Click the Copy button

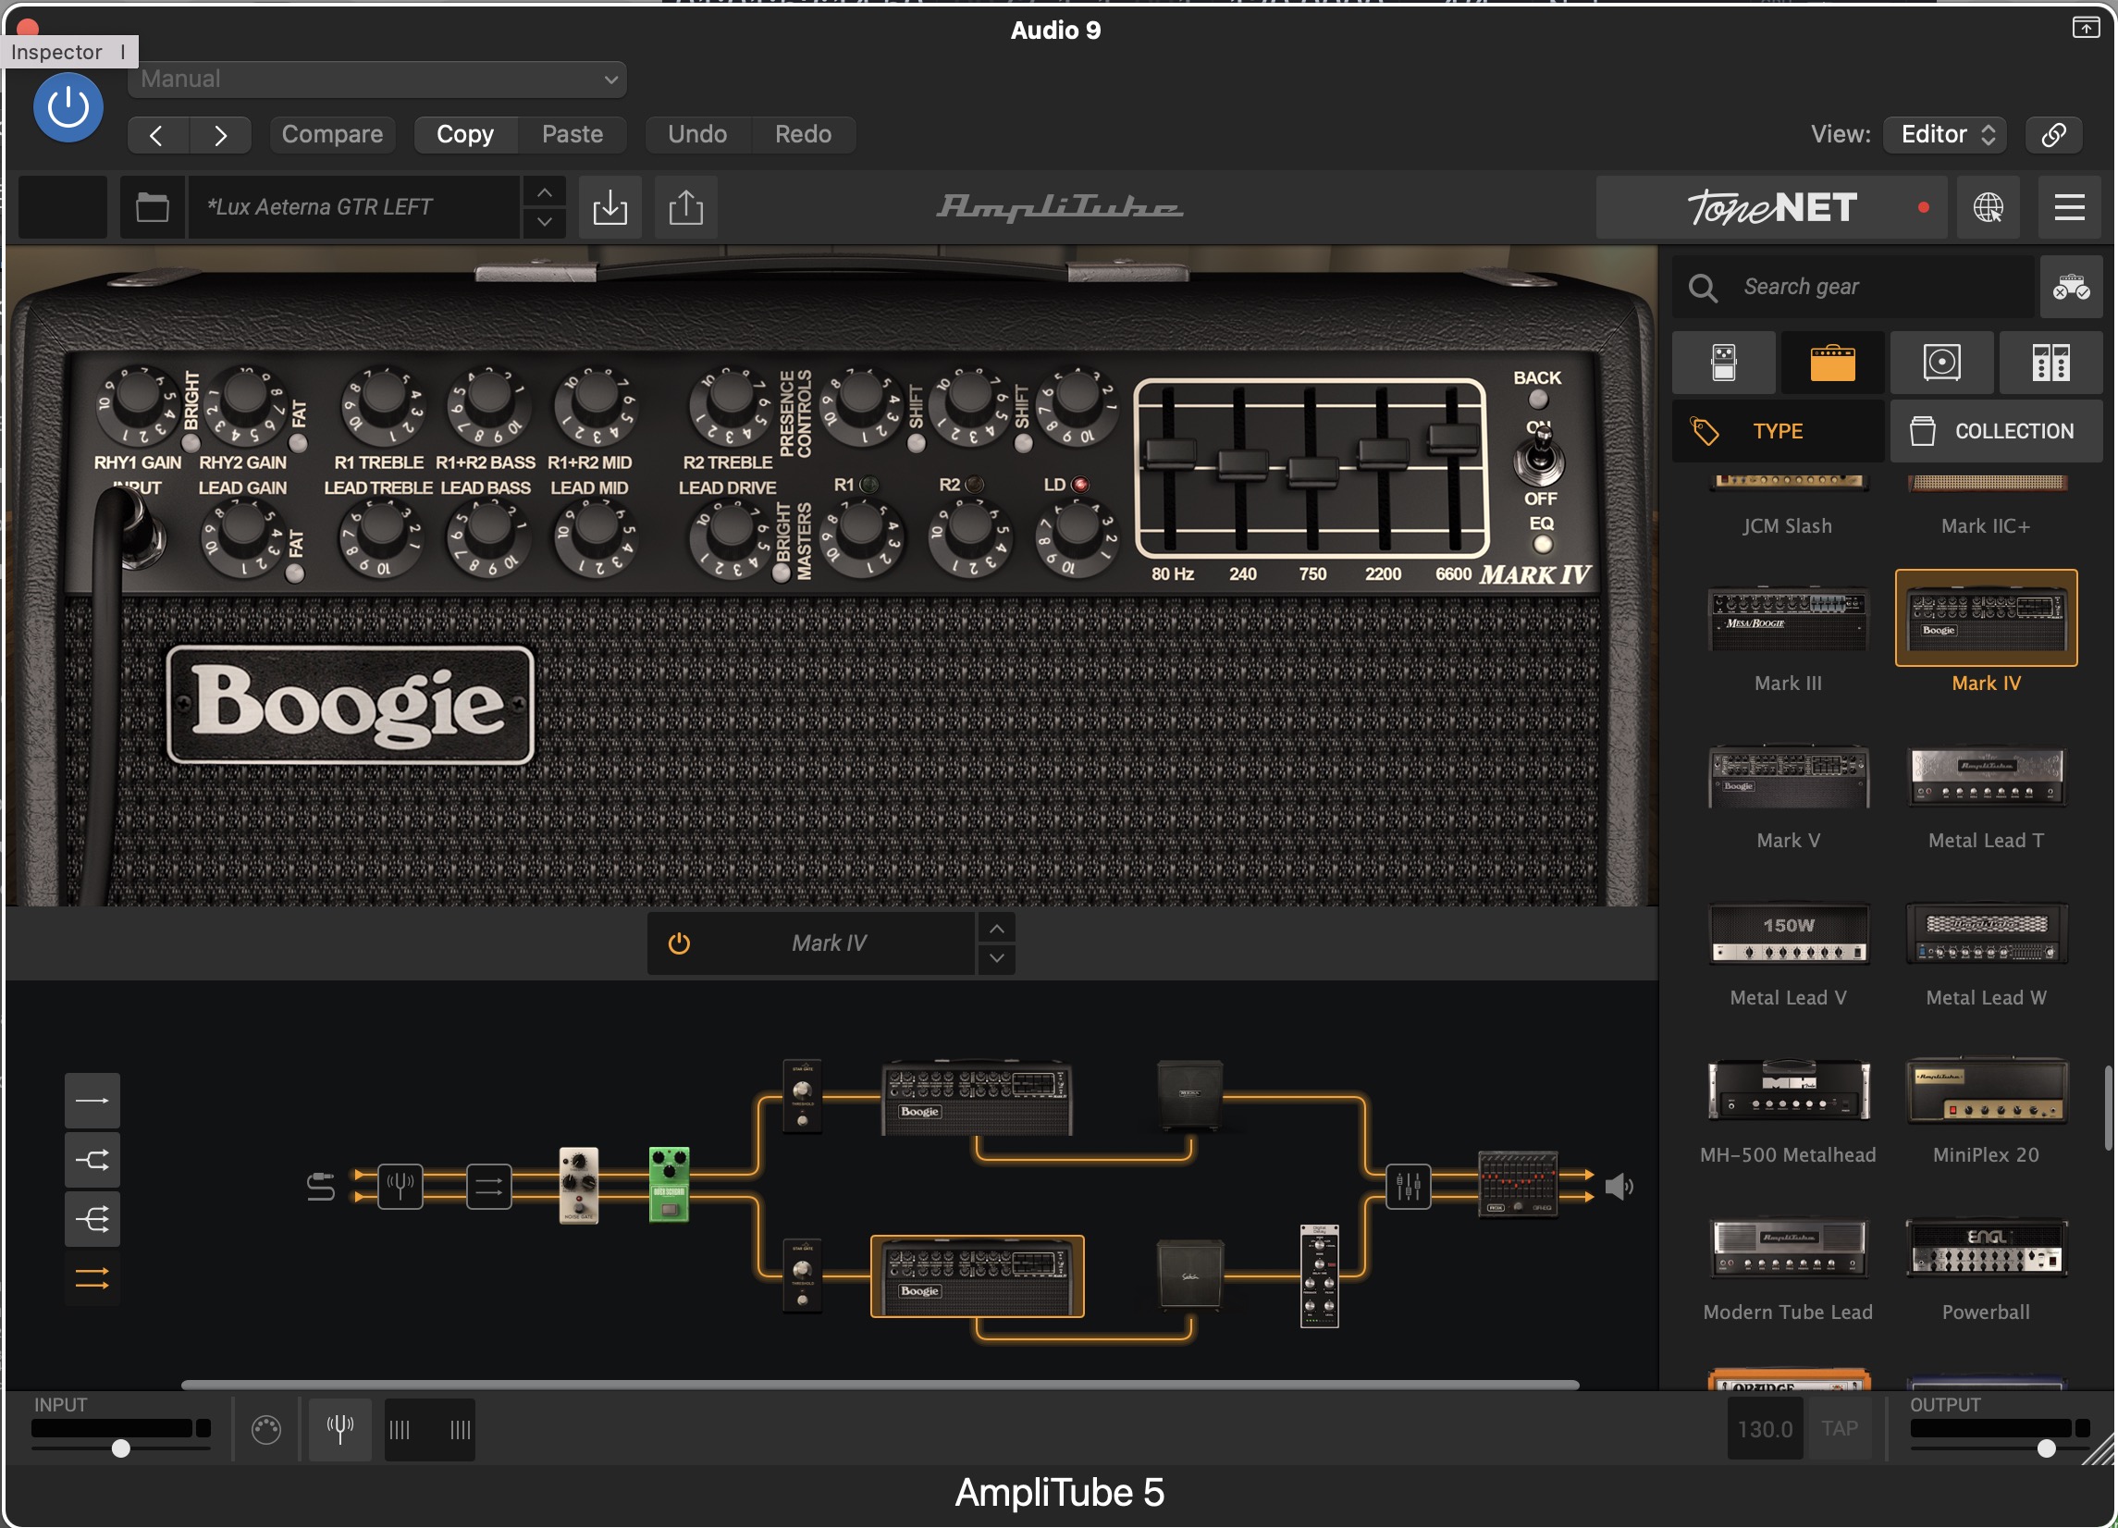(x=465, y=134)
